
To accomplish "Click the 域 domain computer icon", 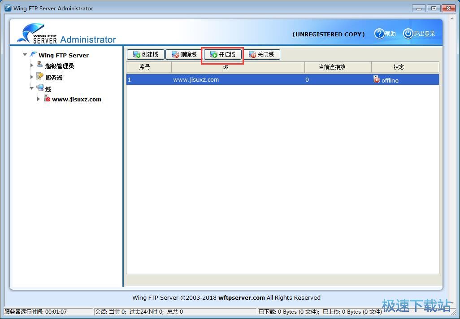I will (40, 87).
